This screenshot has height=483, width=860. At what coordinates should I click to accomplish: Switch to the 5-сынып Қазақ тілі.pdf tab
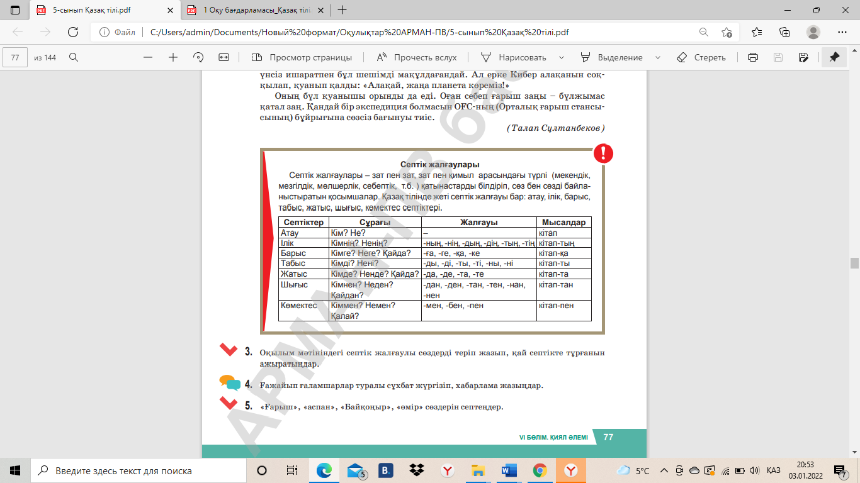click(x=106, y=10)
